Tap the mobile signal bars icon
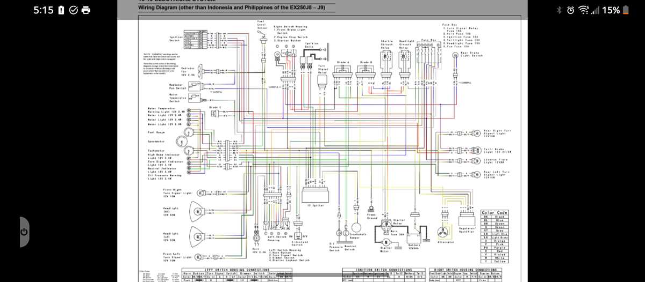This screenshot has height=282, width=645. point(595,10)
